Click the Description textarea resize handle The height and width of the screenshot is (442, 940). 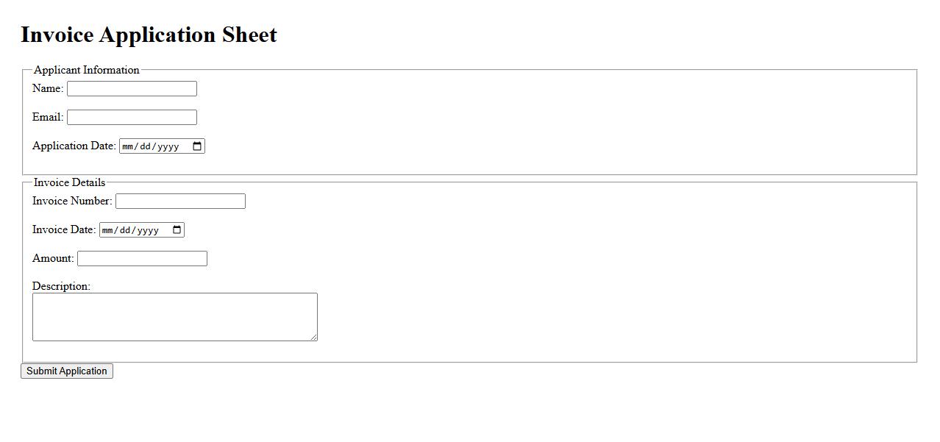pyautogui.click(x=313, y=337)
